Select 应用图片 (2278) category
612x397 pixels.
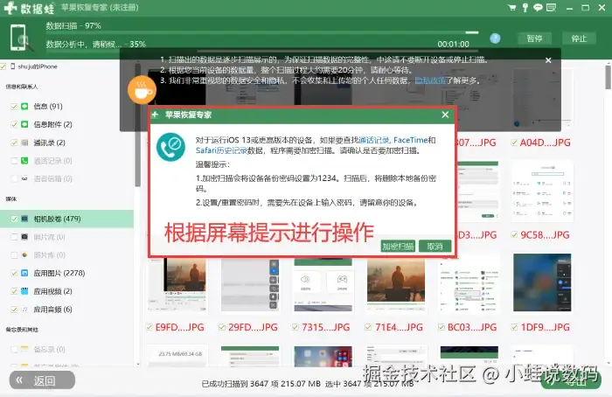(59, 273)
